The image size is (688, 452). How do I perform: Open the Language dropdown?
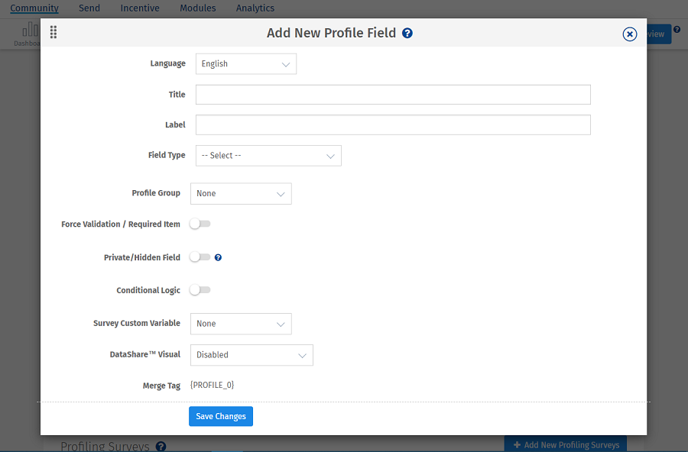pos(245,63)
